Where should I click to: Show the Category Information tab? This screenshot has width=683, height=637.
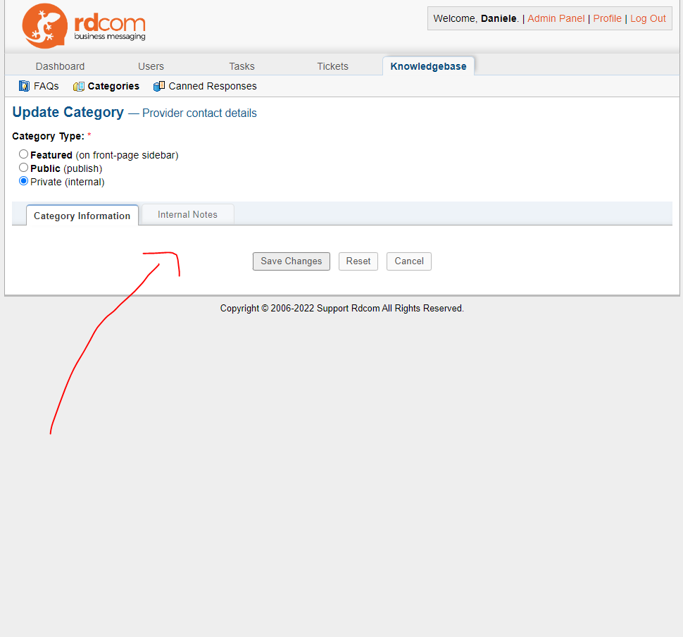(x=82, y=216)
